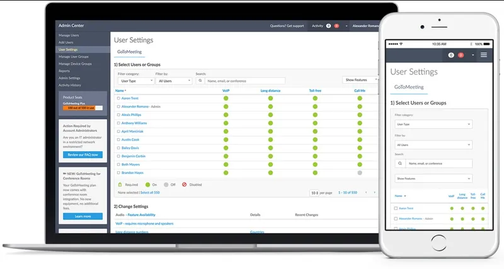Click Aaron Trent's VoIP status dot on laptop
Viewport: 504px width, 269px height.
pos(226,98)
